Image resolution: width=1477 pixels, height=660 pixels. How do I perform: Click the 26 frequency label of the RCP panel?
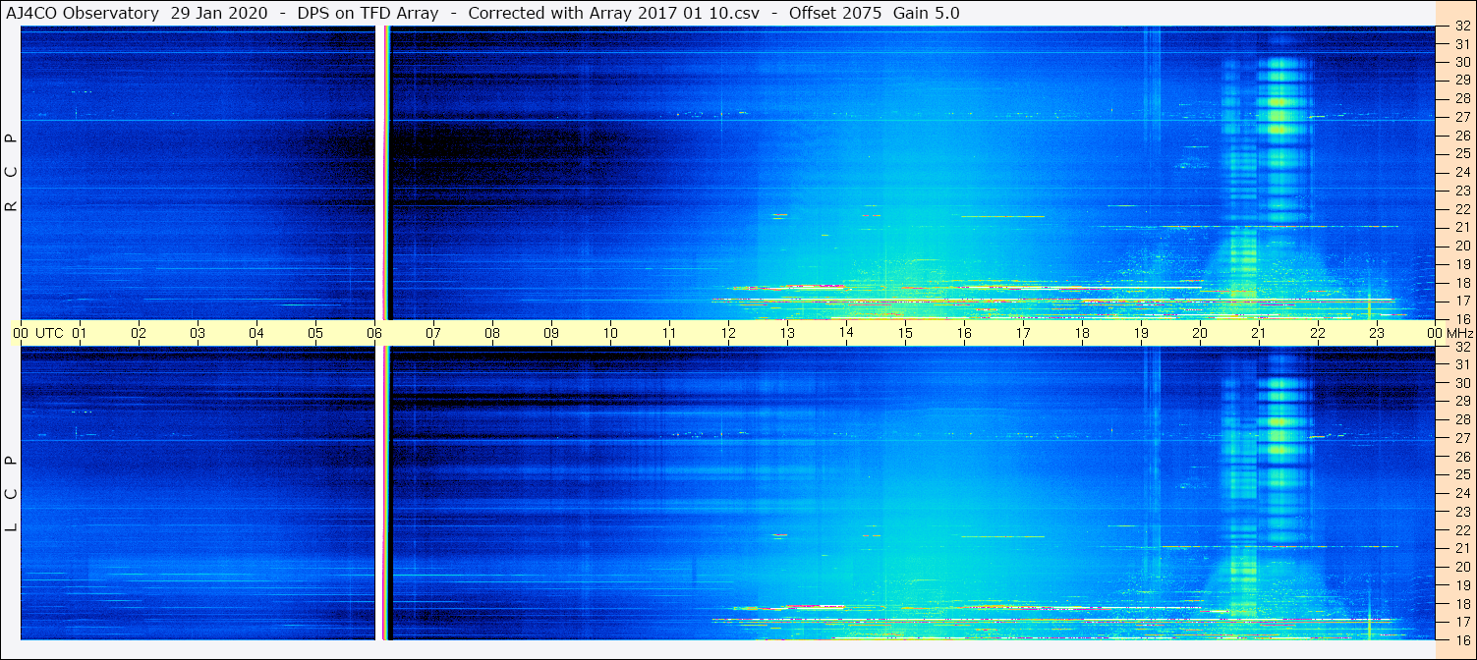pos(1462,136)
